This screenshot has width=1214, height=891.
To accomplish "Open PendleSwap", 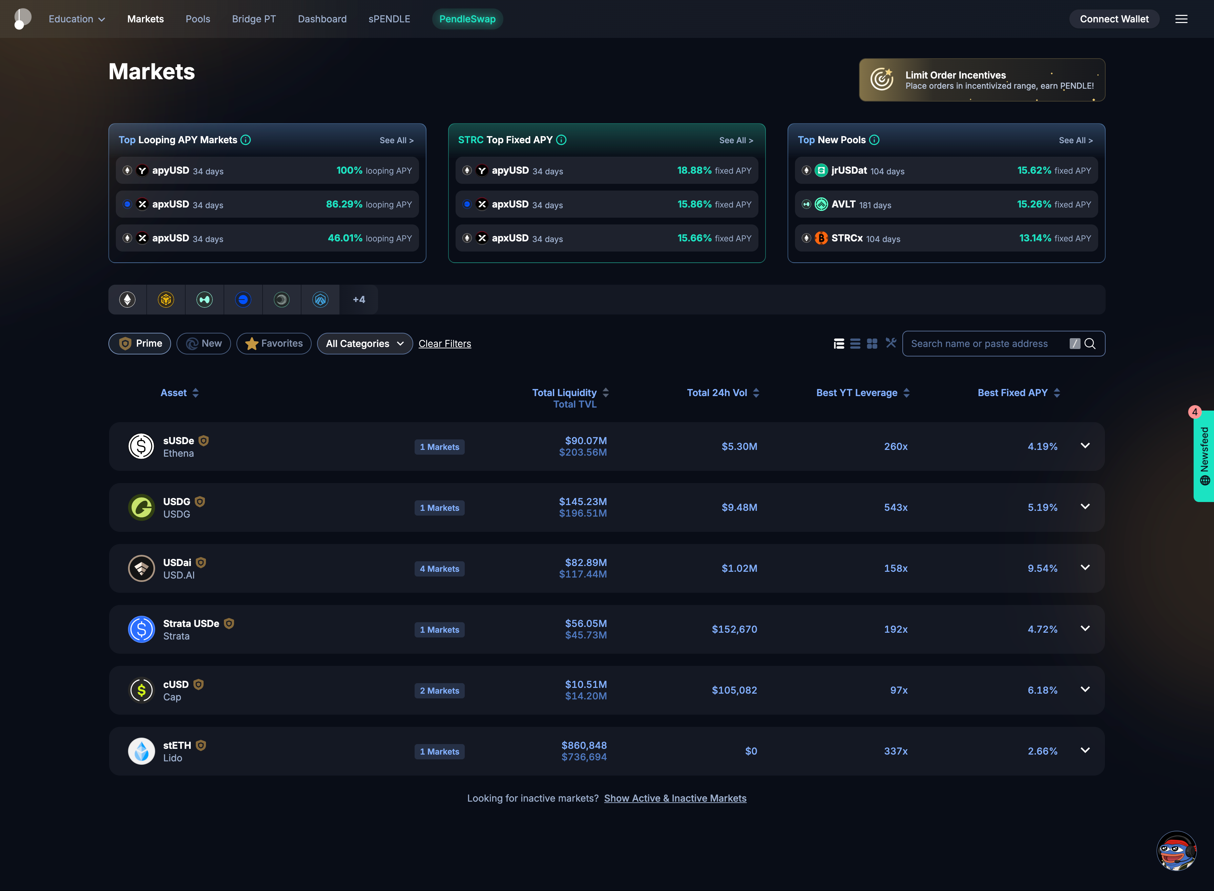I will click(467, 19).
